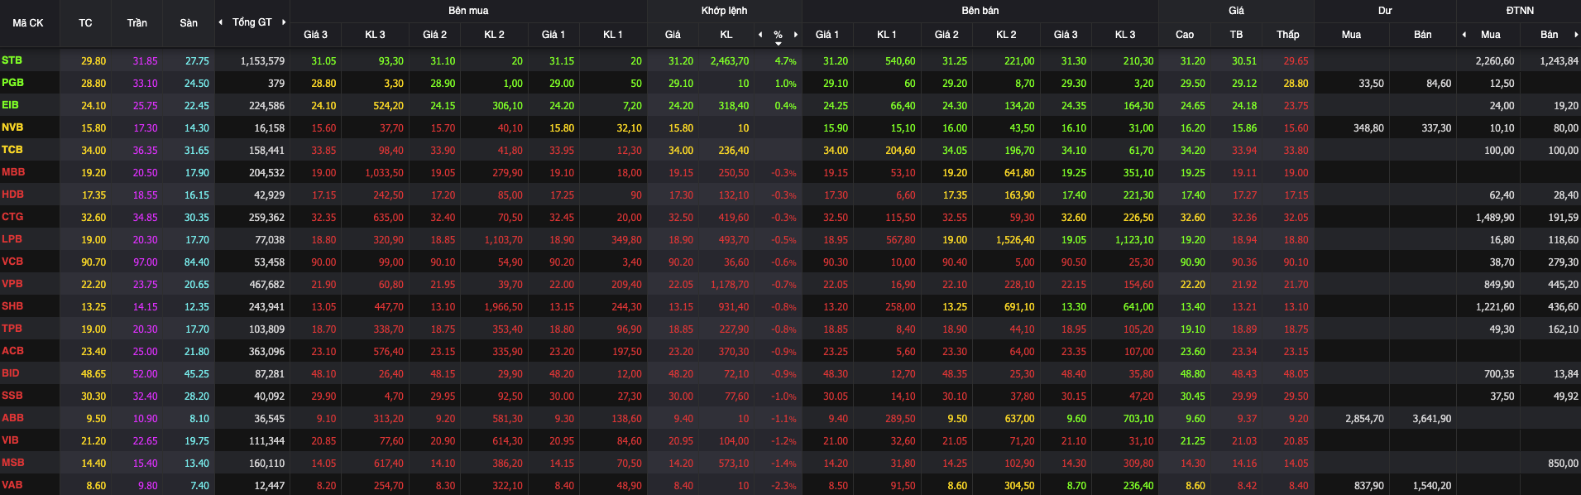Open the CTG stock symbol
The width and height of the screenshot is (1581, 495).
[x=12, y=217]
